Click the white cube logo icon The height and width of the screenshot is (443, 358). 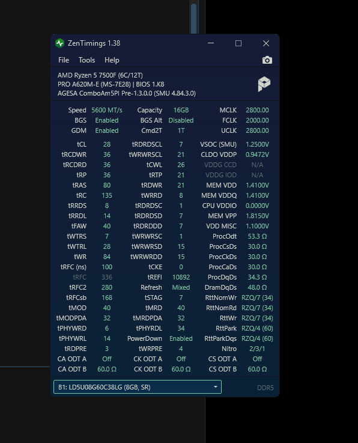(x=264, y=84)
